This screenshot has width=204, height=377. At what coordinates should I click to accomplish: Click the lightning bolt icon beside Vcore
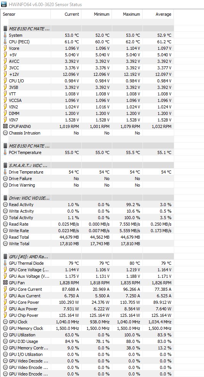pos(5,48)
